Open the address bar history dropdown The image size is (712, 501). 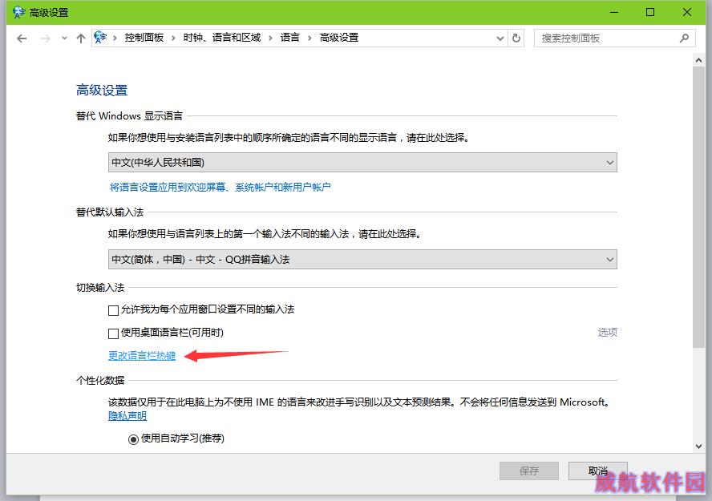click(x=500, y=38)
